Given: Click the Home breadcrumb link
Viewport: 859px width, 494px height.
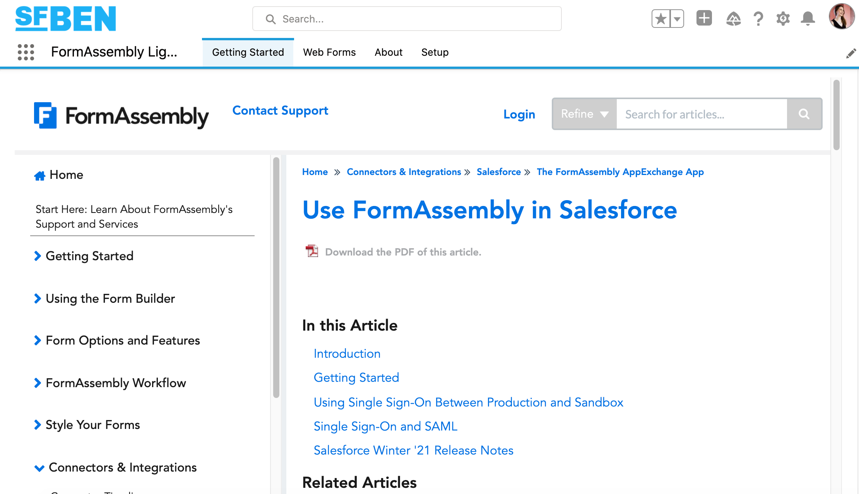Looking at the screenshot, I should (315, 172).
